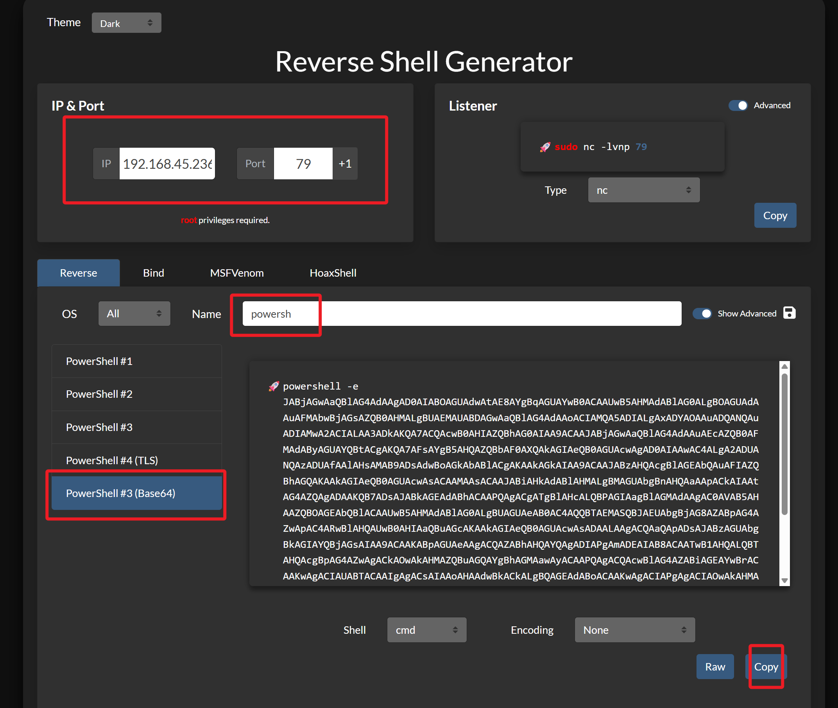Viewport: 838px width, 708px height.
Task: Click rocket icon before powershell -e payload
Action: (x=274, y=386)
